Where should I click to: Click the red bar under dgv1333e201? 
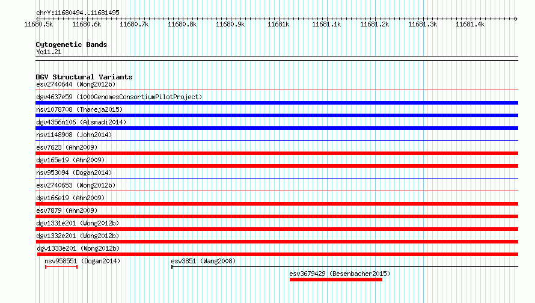(x=278, y=254)
